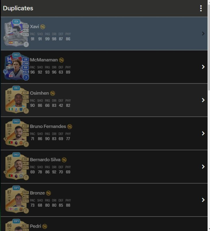Open the three-dot options menu
This screenshot has width=210, height=231.
[201, 8]
